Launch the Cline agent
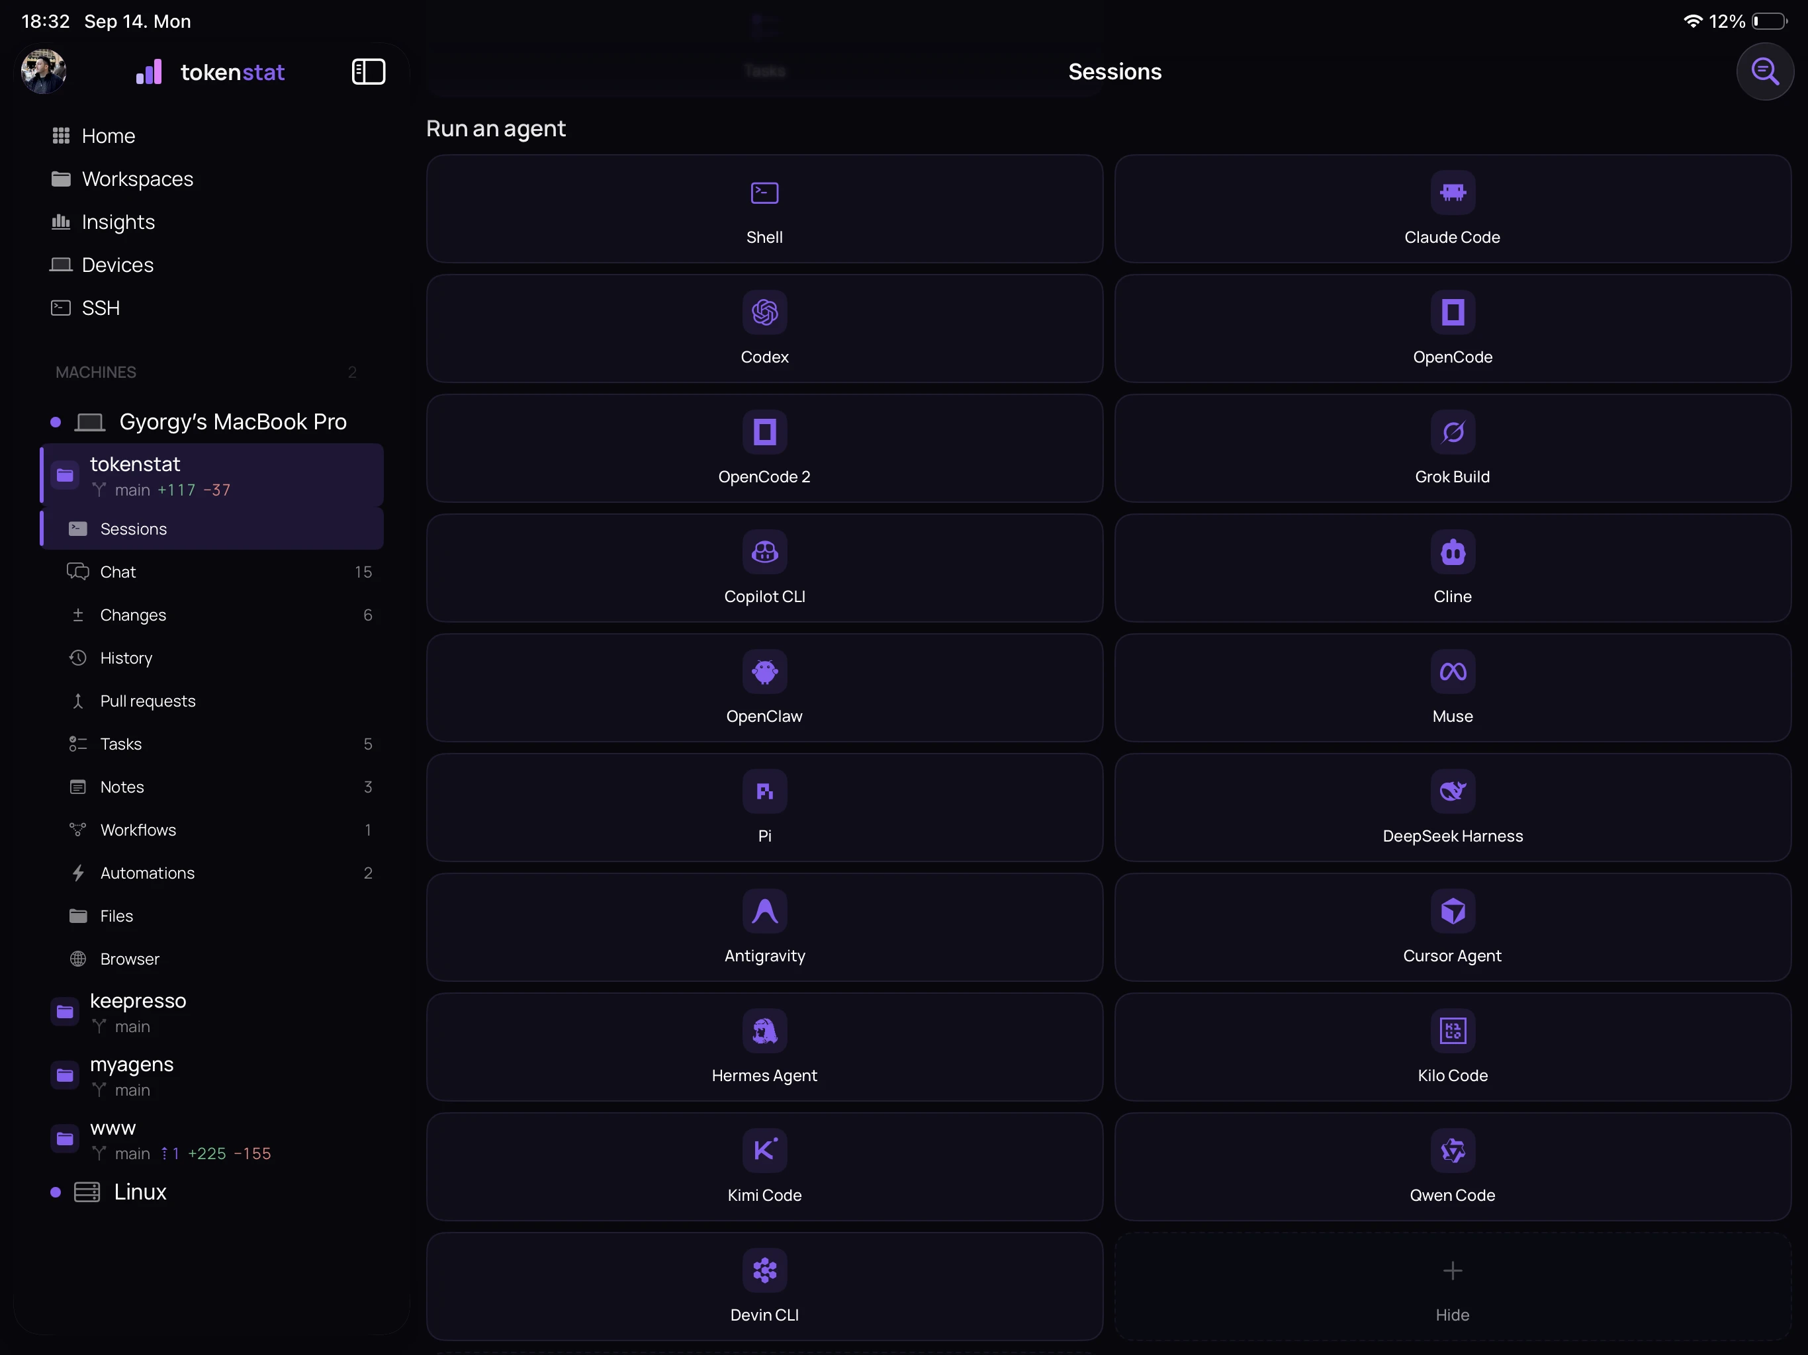Viewport: 1808px width, 1355px height. tap(1453, 568)
